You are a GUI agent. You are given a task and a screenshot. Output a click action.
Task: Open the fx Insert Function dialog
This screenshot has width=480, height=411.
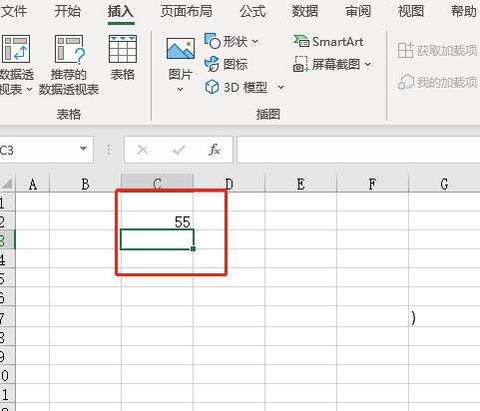pos(215,150)
